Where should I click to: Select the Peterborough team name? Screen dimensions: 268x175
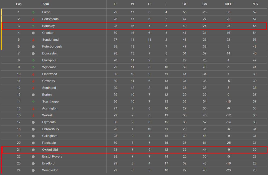coord(52,47)
